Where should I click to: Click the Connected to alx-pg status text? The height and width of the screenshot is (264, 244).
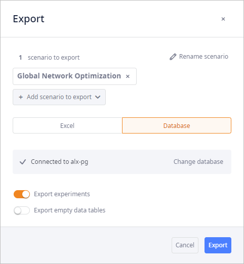coord(59,162)
